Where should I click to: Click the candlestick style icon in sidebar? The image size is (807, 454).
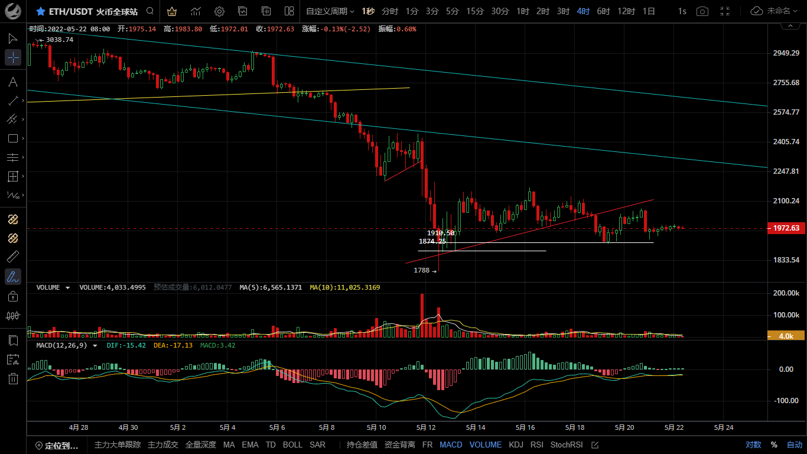pyautogui.click(x=12, y=316)
